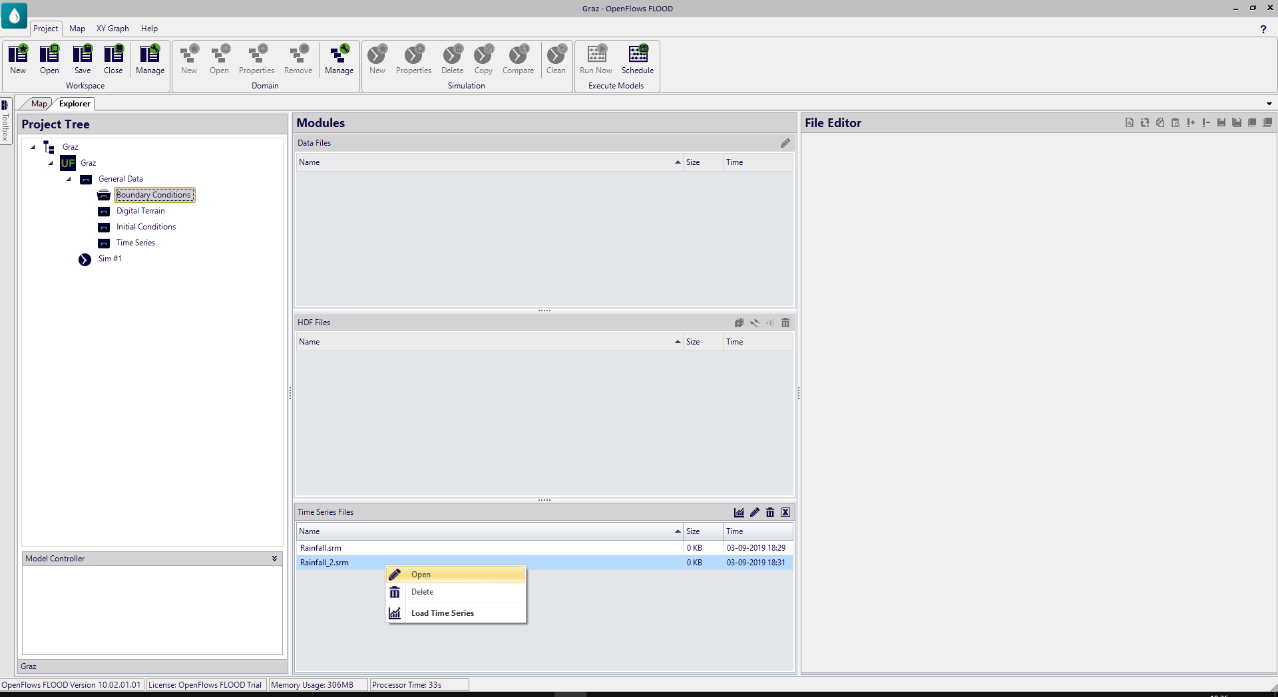Click the Compare simulation icon
Screen dimensions: 1278x697
click(518, 59)
